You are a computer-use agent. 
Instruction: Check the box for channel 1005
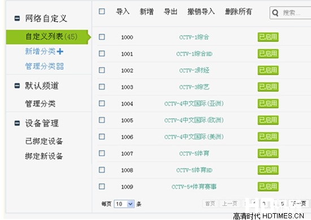click(x=102, y=120)
